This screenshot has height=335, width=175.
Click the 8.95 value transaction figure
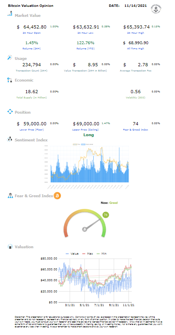tap(93, 65)
